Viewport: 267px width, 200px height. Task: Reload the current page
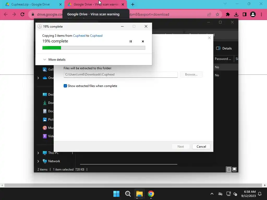(x=22, y=15)
